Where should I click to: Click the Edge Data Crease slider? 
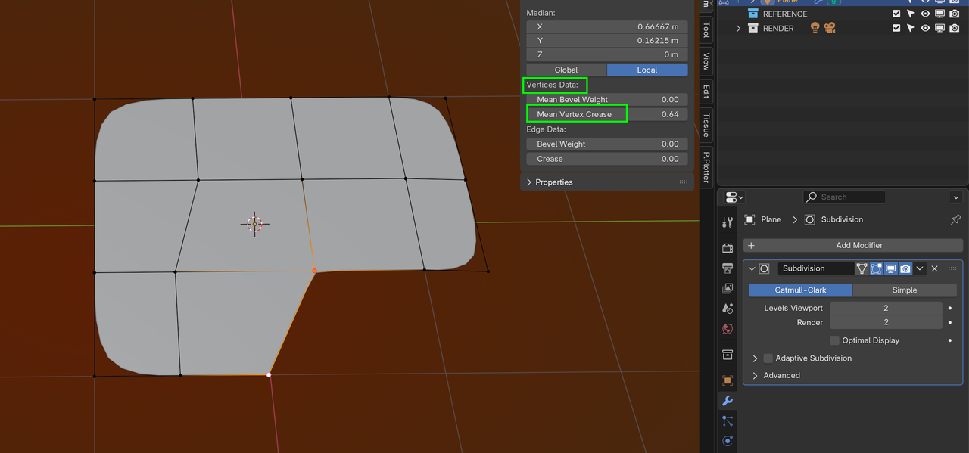click(x=607, y=159)
